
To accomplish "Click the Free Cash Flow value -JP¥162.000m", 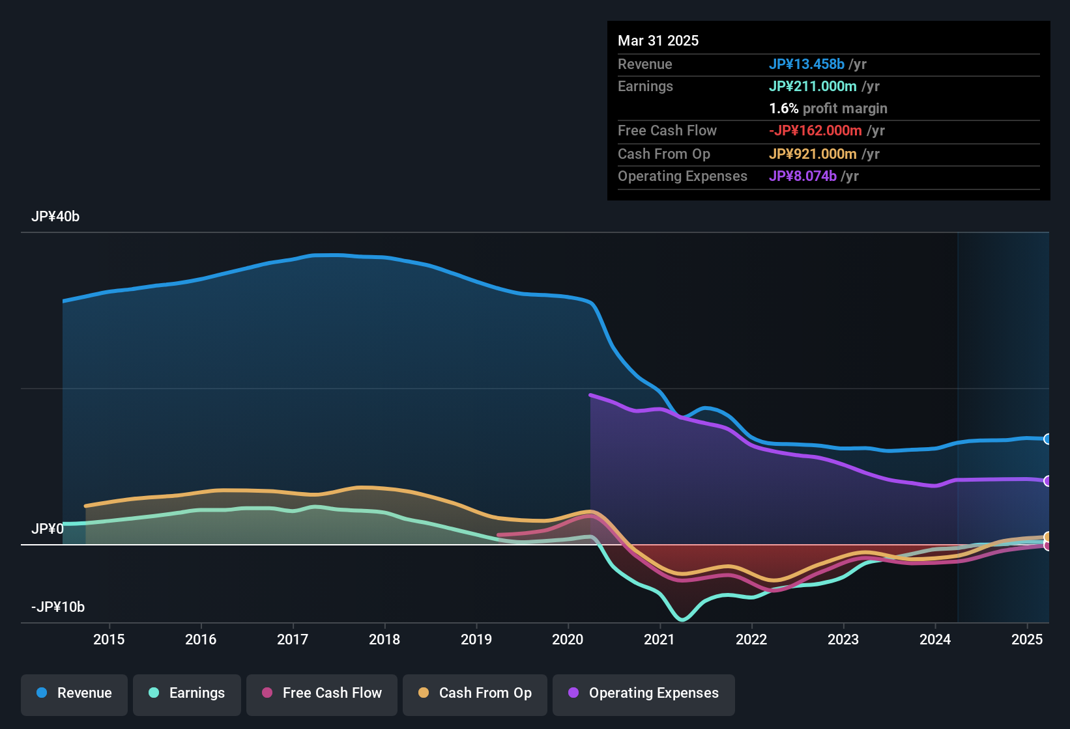I will click(x=815, y=130).
